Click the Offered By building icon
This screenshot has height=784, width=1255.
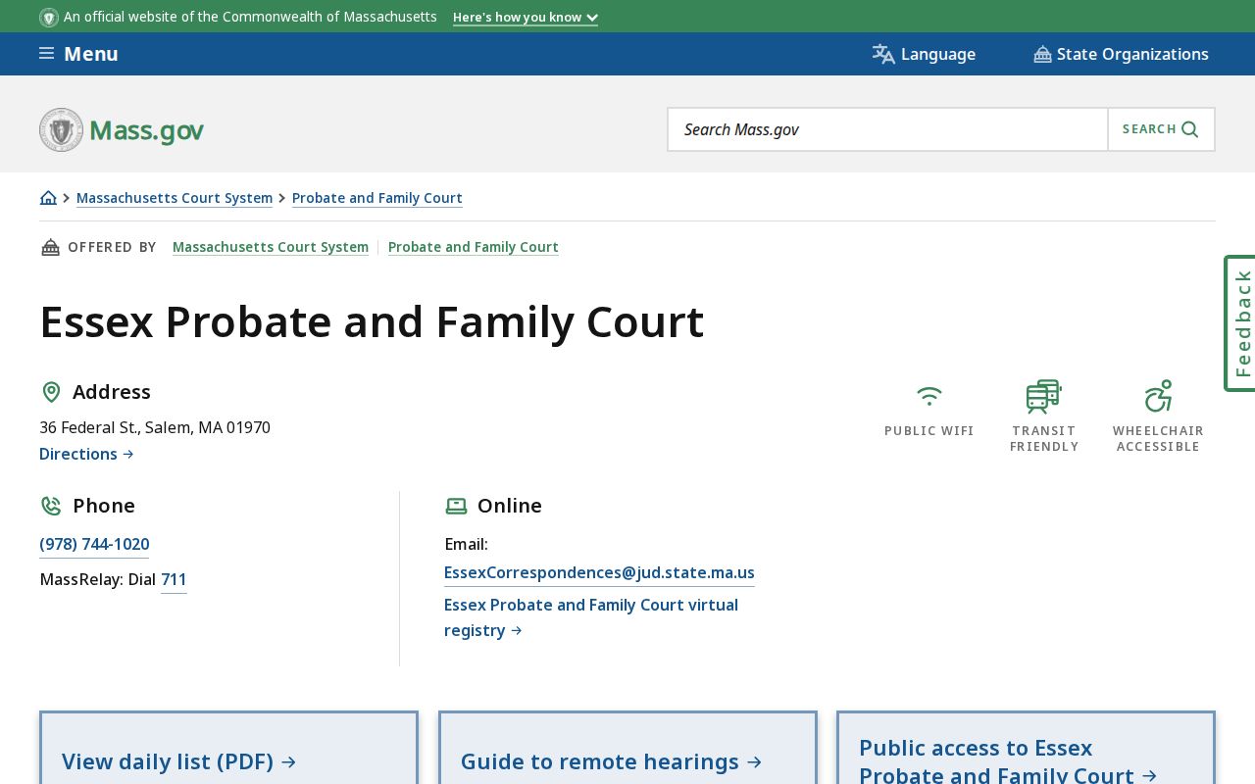(x=50, y=247)
